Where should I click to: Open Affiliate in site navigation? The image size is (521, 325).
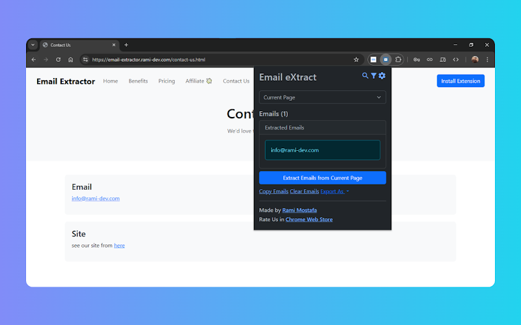(x=199, y=81)
